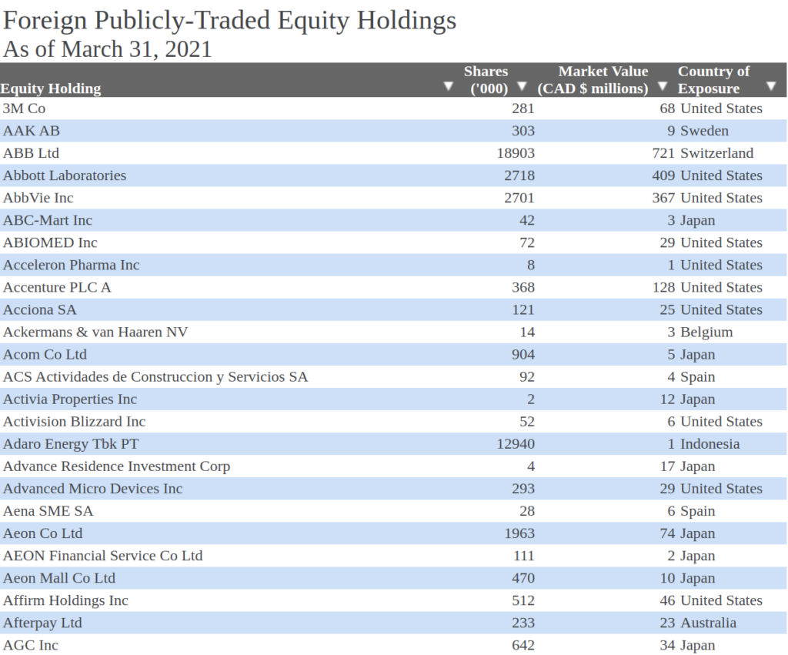Select 'AEON Financial Service Co Ltd' holding name
Screen dimensions: 788x655
[x=103, y=556]
